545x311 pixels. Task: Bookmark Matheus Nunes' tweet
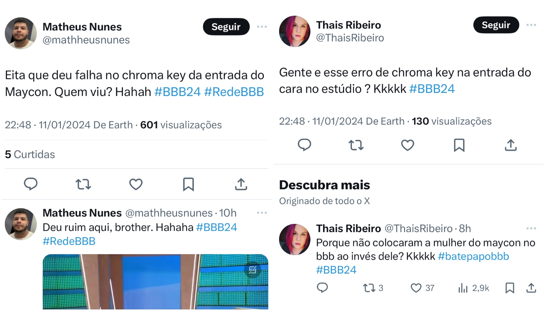pyautogui.click(x=188, y=184)
